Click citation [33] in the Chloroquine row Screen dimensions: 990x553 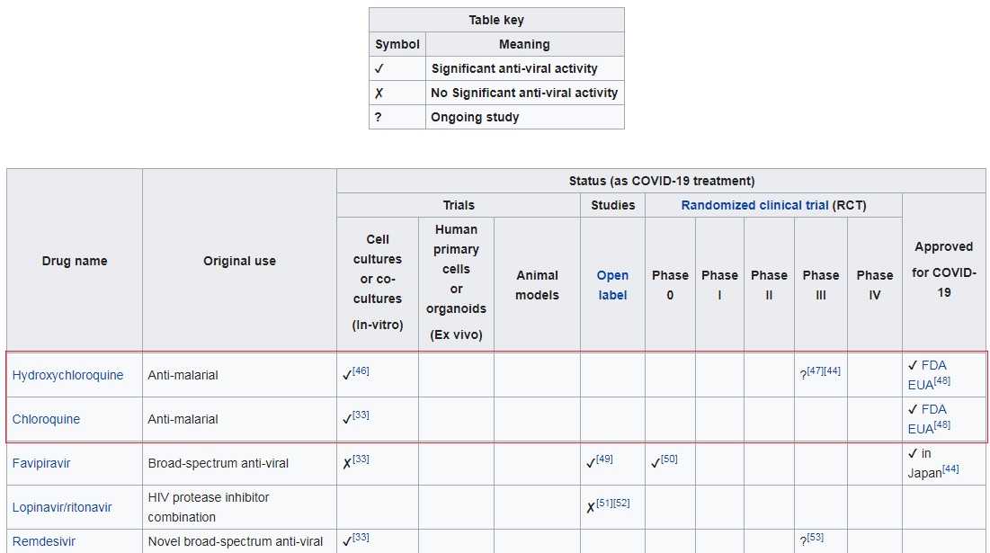361,415
